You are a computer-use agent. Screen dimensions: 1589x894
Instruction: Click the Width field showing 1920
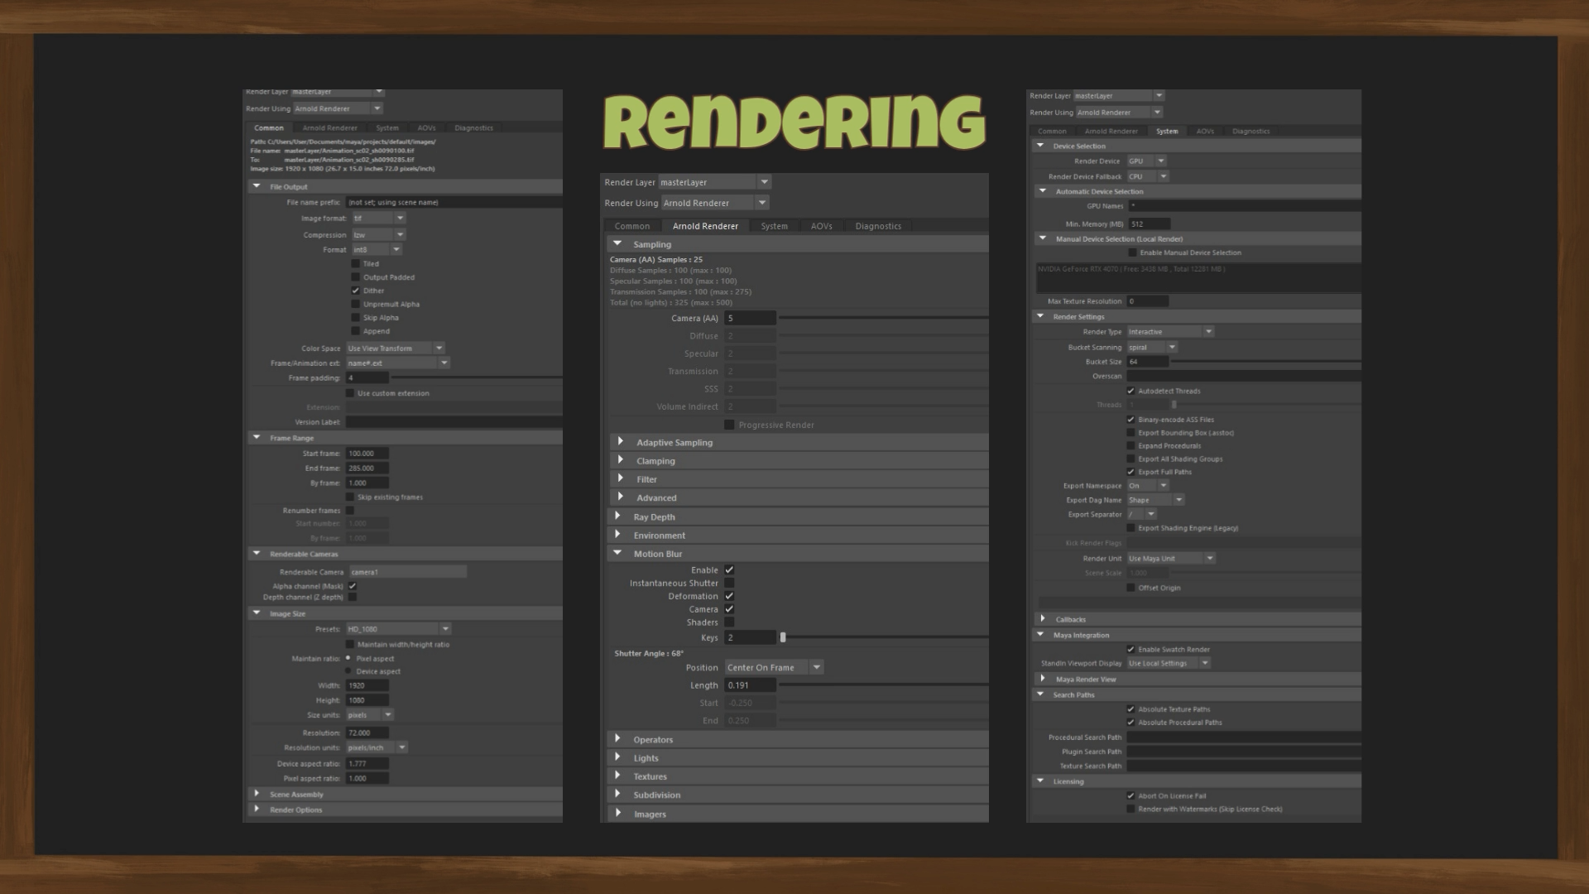coord(367,685)
